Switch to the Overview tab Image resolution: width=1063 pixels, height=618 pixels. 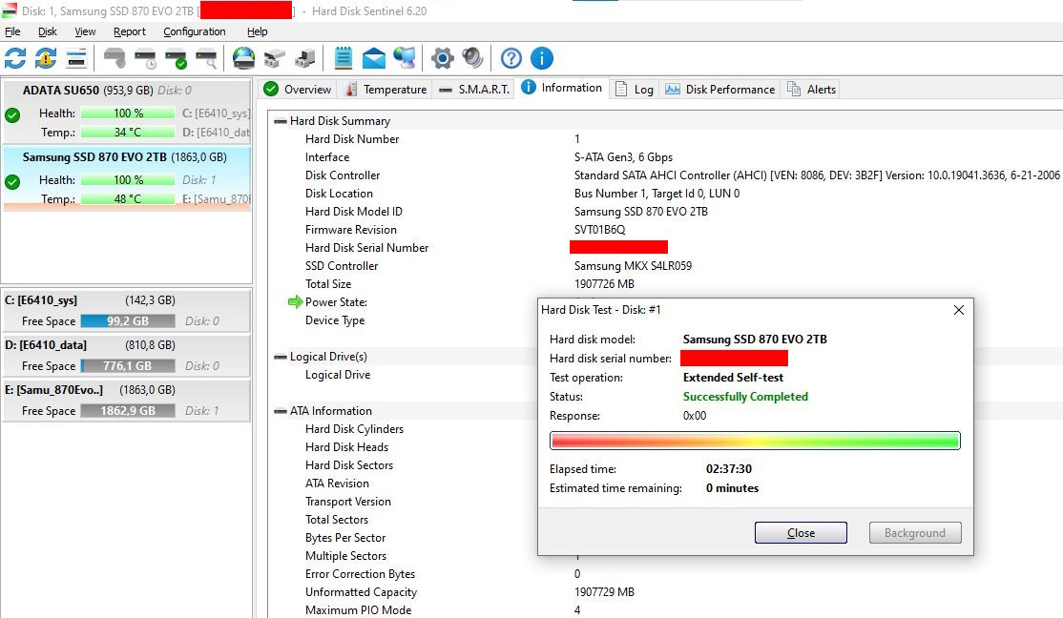tap(298, 89)
